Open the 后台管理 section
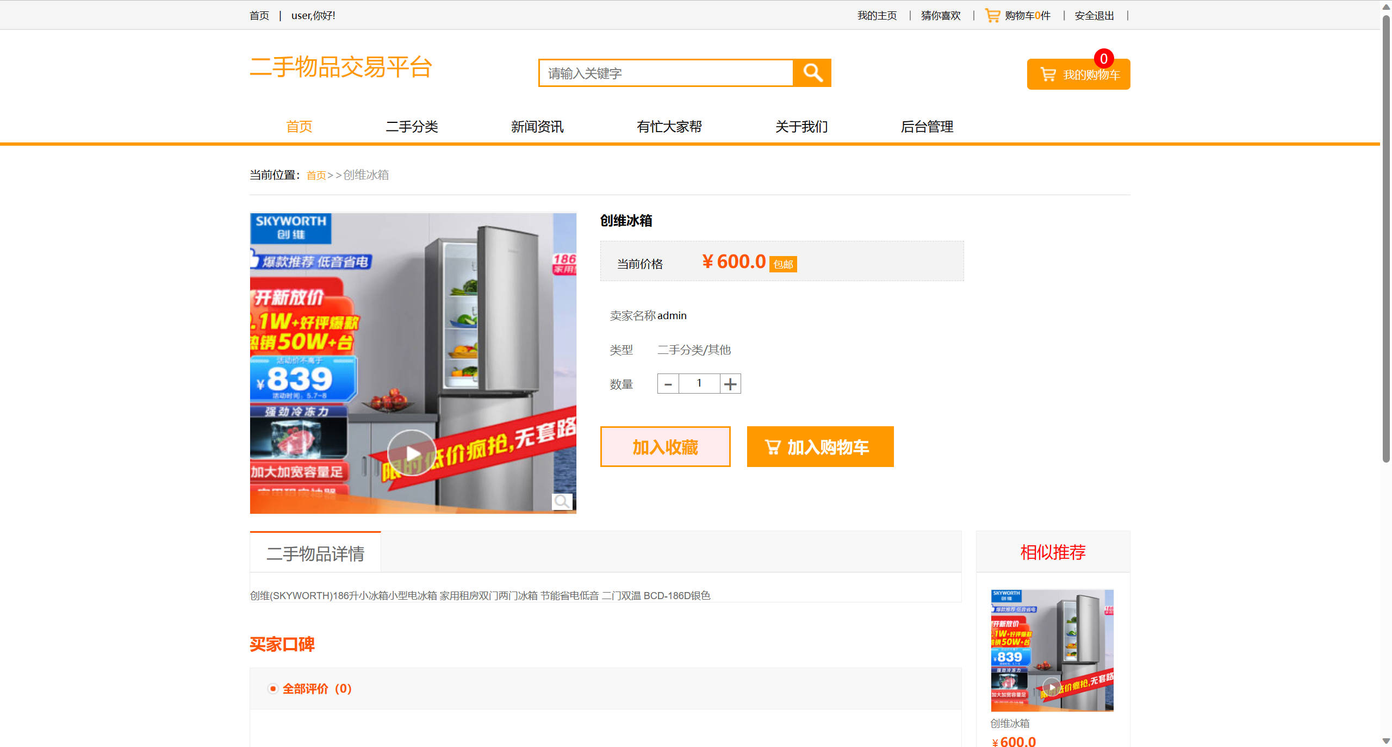The height and width of the screenshot is (747, 1392). click(927, 127)
